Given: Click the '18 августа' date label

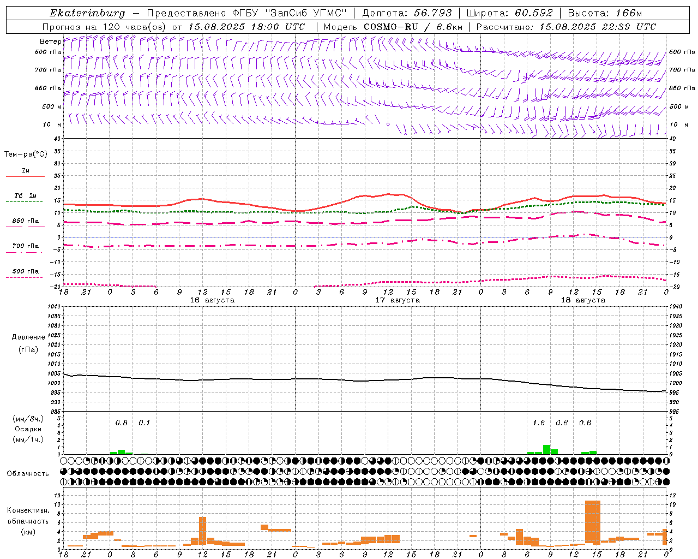Looking at the screenshot, I should [x=583, y=300].
